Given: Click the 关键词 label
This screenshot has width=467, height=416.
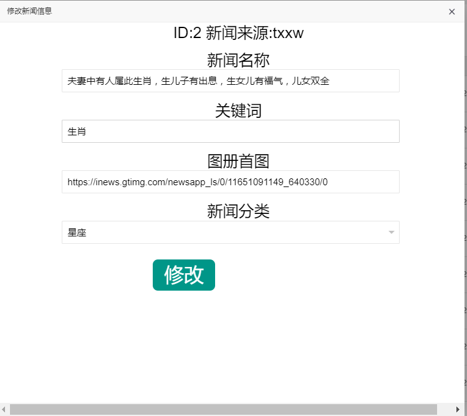Looking at the screenshot, I should click(x=238, y=111).
